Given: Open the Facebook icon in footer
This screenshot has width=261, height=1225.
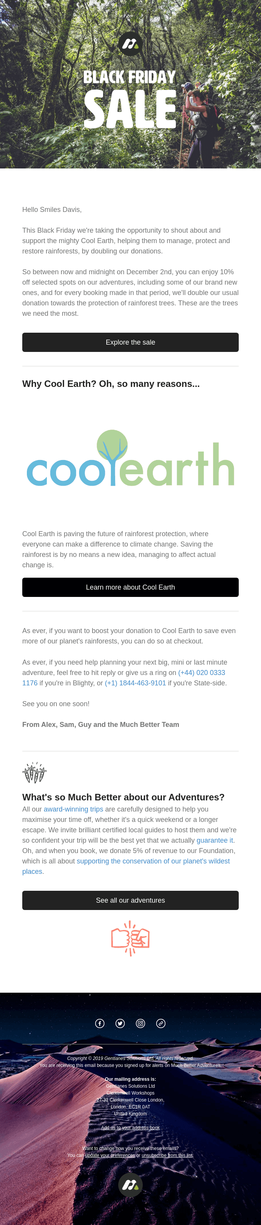Looking at the screenshot, I should click(100, 1023).
